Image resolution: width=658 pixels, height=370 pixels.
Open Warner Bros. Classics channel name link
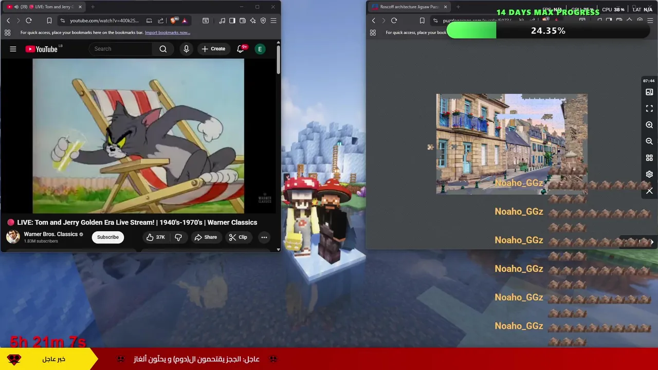tap(50, 234)
